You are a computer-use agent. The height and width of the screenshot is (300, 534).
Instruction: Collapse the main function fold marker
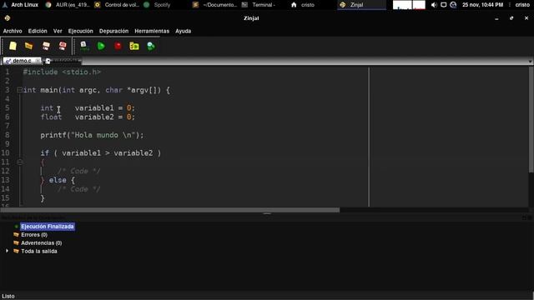pyautogui.click(x=19, y=90)
